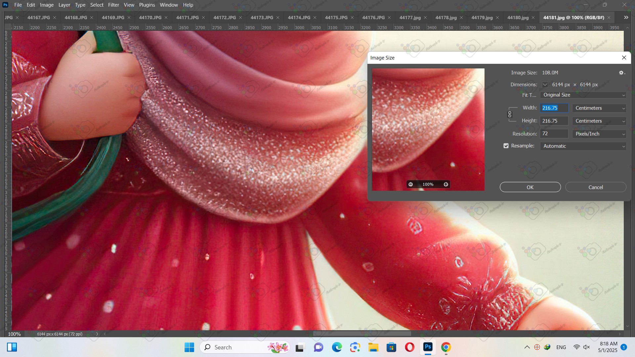Open the File menu
Image resolution: width=635 pixels, height=357 pixels.
18,5
